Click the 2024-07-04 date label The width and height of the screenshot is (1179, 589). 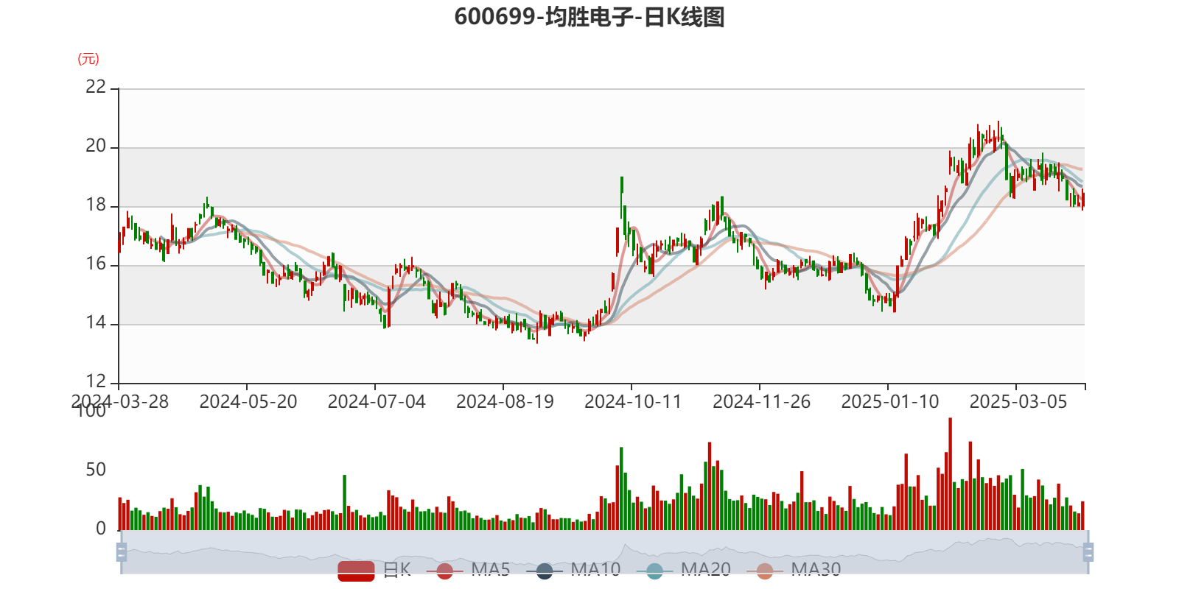point(377,402)
